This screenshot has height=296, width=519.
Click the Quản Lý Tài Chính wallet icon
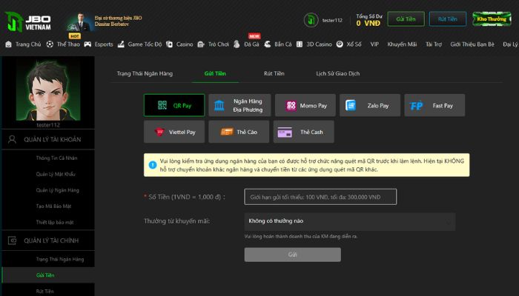(12, 240)
